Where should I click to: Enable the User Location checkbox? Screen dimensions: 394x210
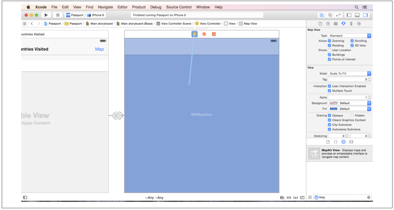click(329, 50)
